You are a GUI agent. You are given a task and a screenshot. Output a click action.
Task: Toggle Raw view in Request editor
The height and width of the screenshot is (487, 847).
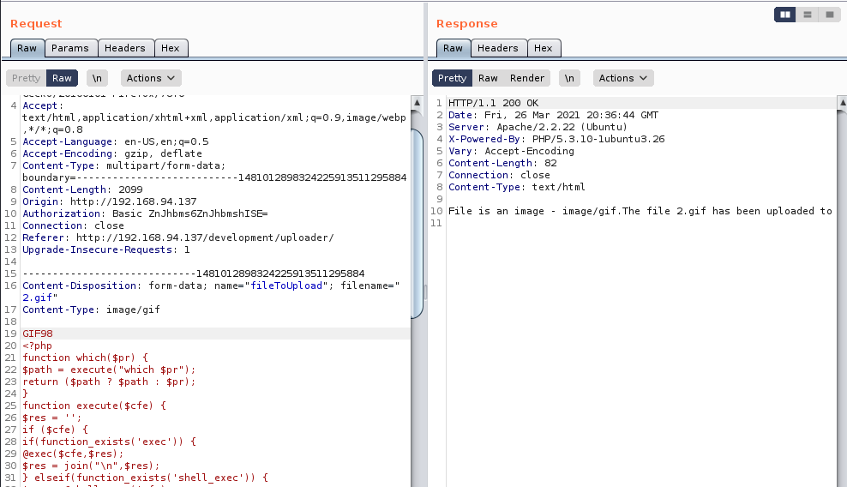[62, 78]
